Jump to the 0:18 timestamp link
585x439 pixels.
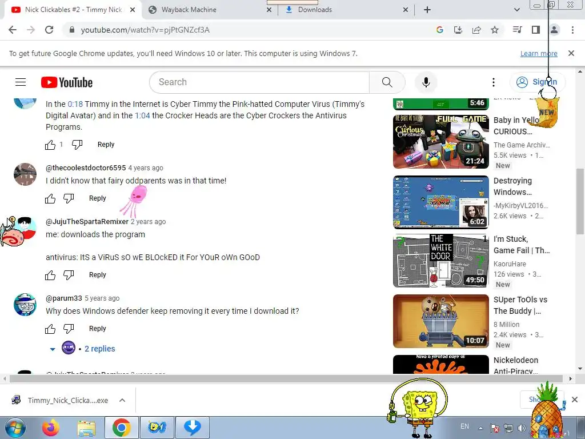pos(75,104)
